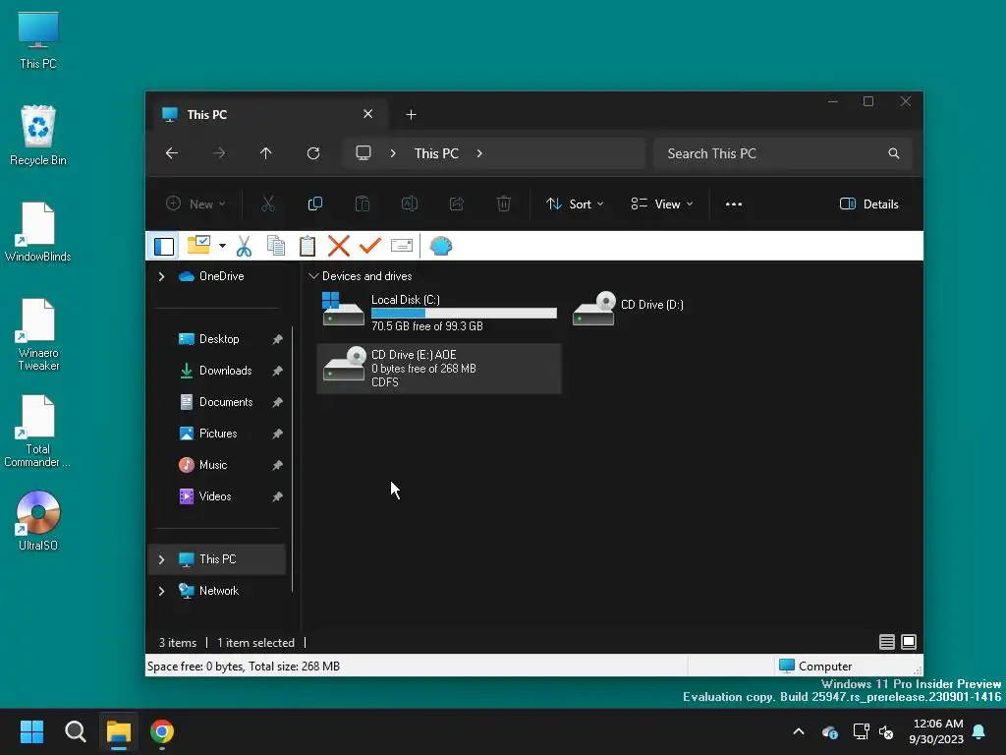1006x755 pixels.
Task: Open Google Chrome from the taskbar
Action: click(162, 731)
